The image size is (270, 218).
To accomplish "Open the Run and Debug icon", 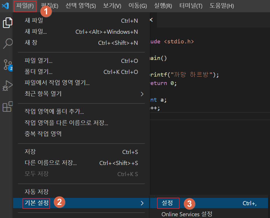I will 8,86.
